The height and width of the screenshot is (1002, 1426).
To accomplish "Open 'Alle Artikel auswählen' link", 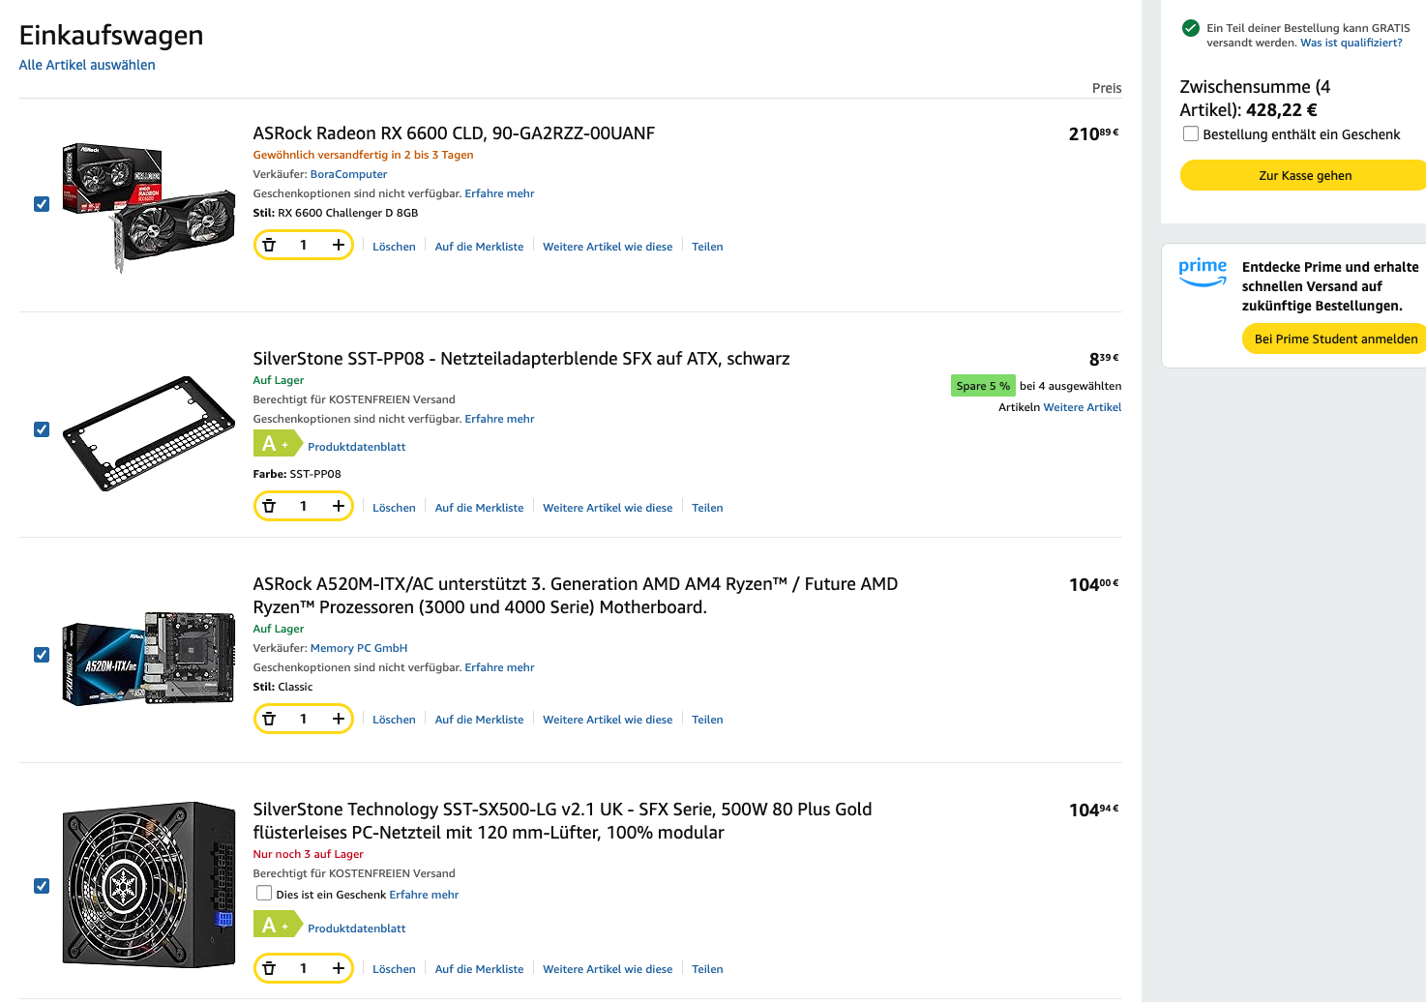I will (x=87, y=65).
